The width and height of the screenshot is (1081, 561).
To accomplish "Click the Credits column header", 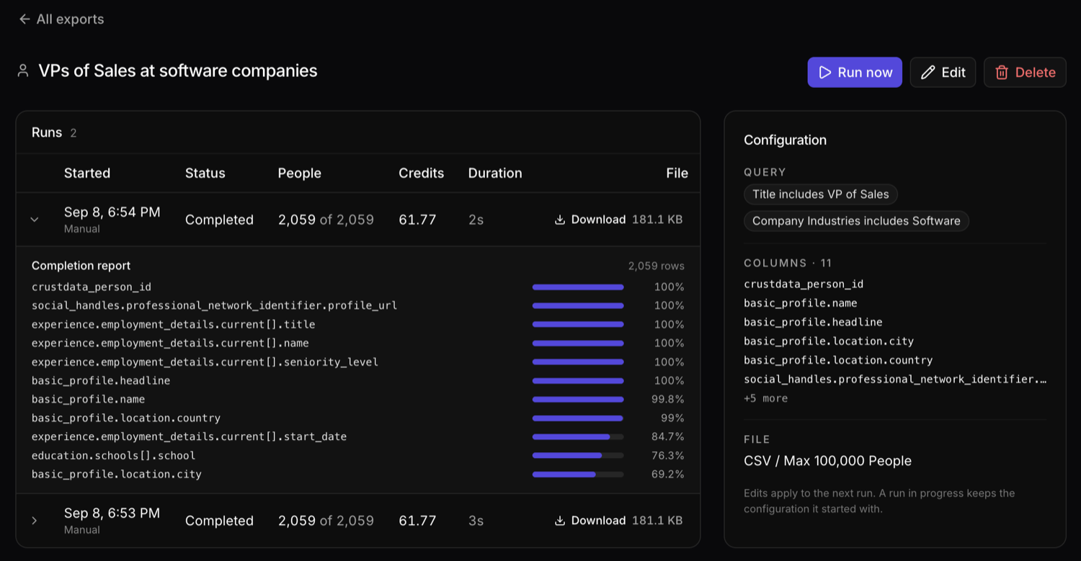I will tap(422, 173).
